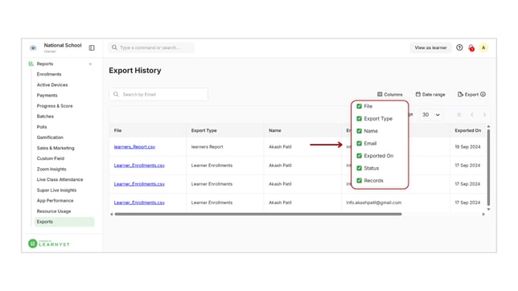Click the National School logo icon
This screenshot has height=291, width=518.
tap(33, 48)
